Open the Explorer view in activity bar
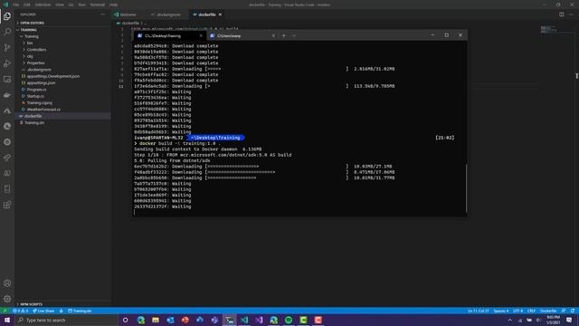The image size is (579, 326). [x=7, y=16]
